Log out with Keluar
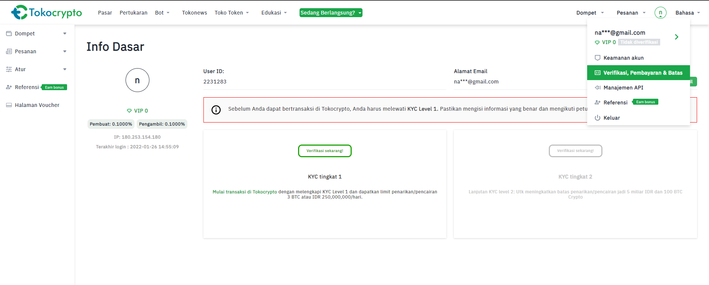Screen dimensions: 709x285 coord(639,118)
